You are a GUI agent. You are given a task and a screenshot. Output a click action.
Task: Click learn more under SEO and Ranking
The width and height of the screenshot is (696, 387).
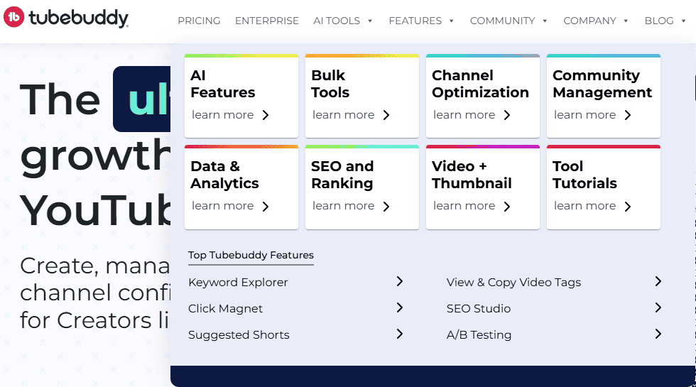point(344,206)
